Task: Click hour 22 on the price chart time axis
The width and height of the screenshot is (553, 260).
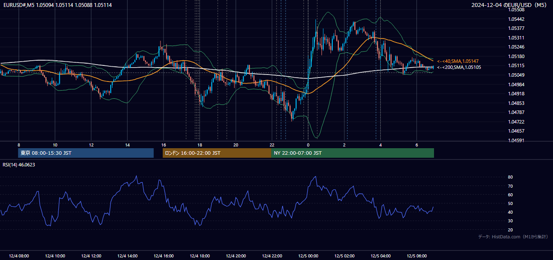Action: 272,145
